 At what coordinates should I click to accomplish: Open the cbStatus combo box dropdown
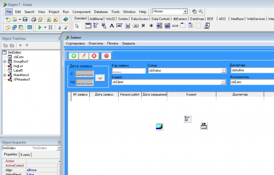(x=223, y=70)
